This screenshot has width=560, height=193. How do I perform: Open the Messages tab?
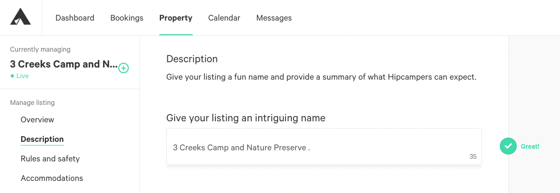[x=274, y=18]
